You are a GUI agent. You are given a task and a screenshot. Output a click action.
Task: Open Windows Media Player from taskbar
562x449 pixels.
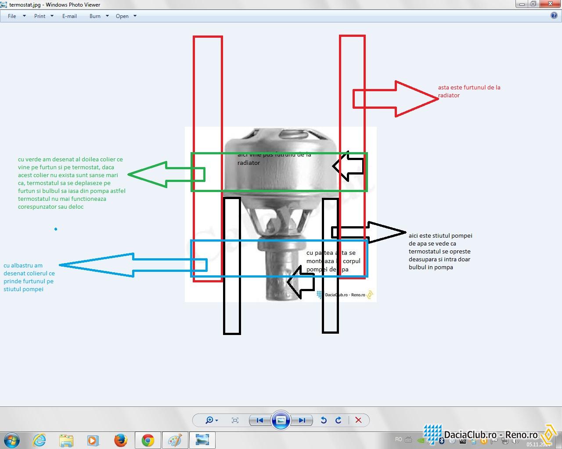coord(93,440)
